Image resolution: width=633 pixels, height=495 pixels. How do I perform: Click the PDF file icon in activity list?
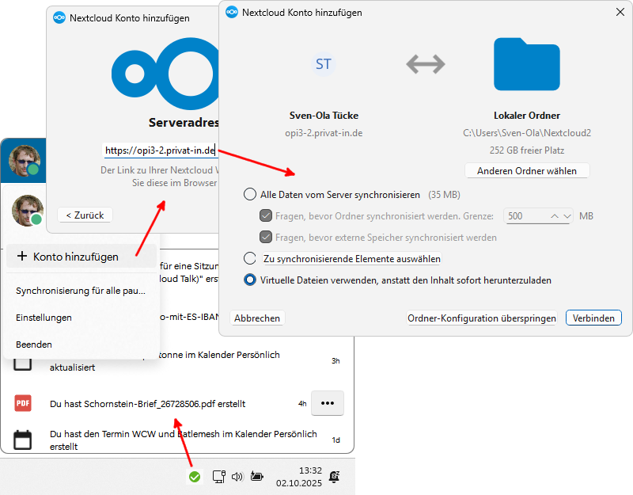(x=23, y=403)
